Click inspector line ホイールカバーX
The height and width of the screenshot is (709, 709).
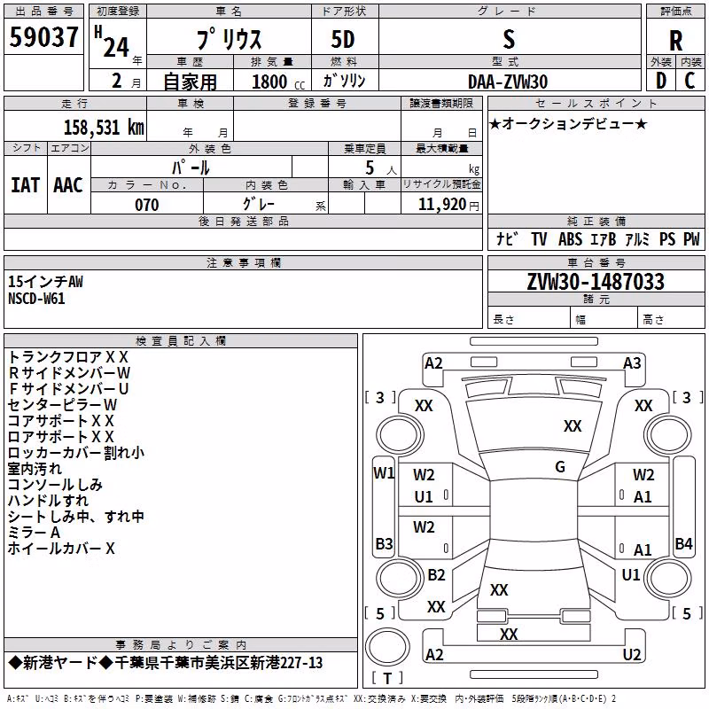click(x=61, y=549)
